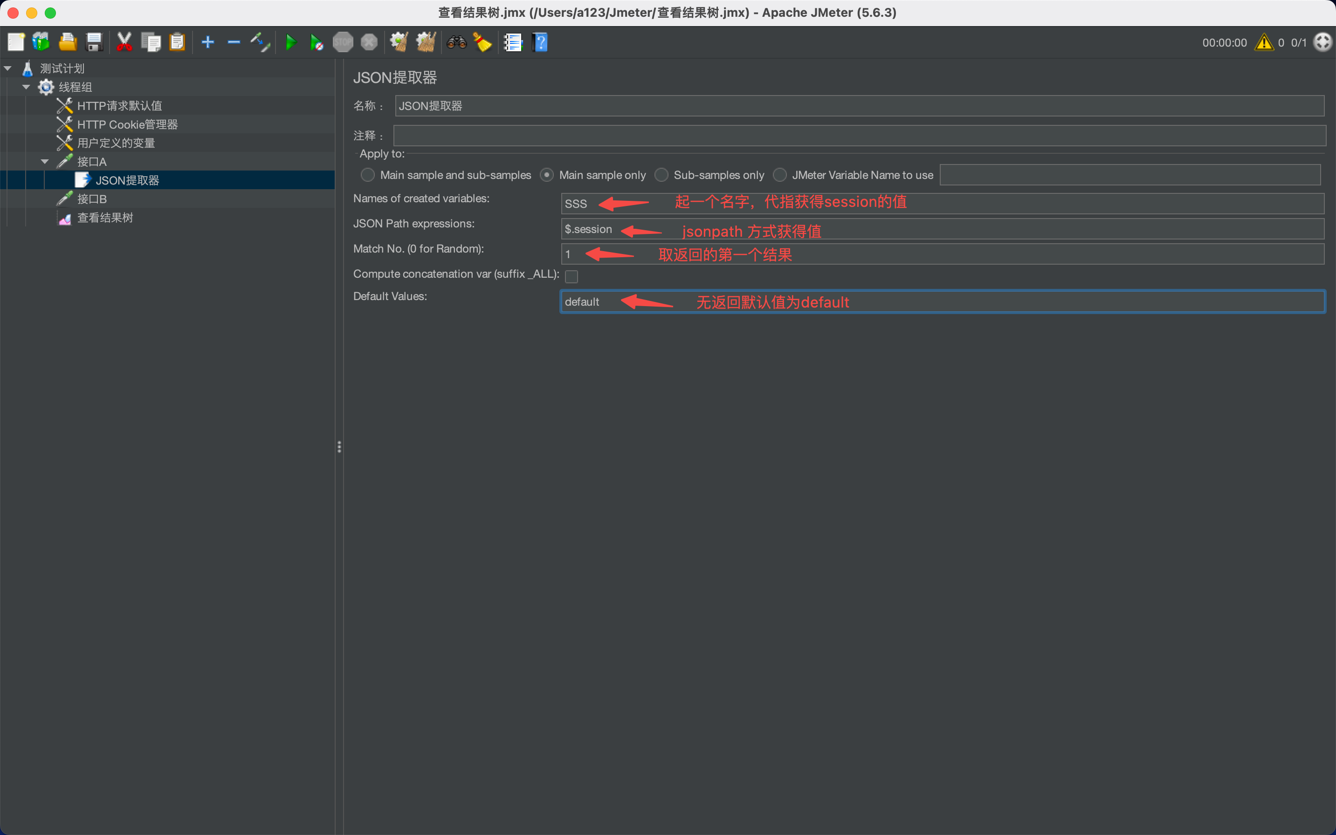1336x835 pixels.
Task: Select 测试计划 in the tree
Action: 62,68
